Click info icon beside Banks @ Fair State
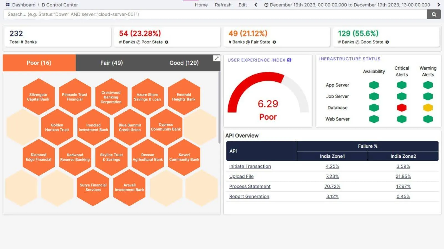The width and height of the screenshot is (444, 249). 274,42
